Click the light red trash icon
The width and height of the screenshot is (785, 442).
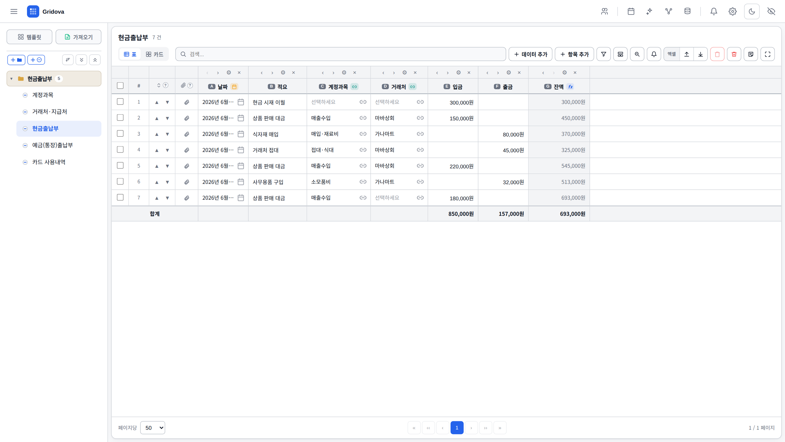[717, 54]
